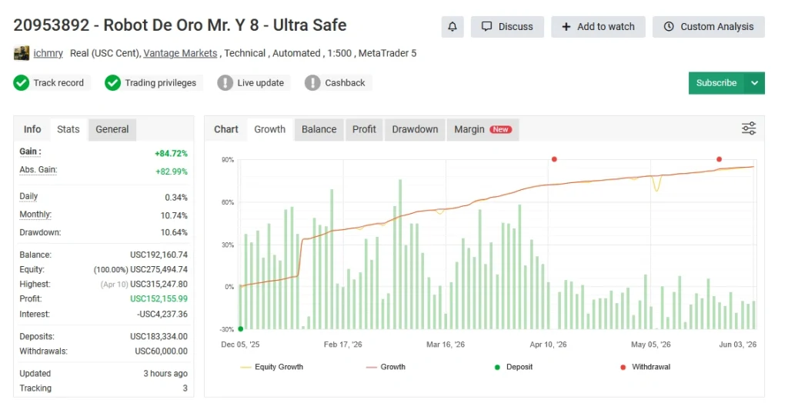The image size is (788, 403).
Task: Open the Discuss button
Action: coord(507,27)
